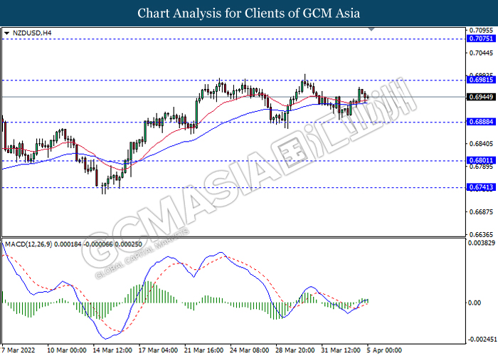Viewport: 498px width, 356px height.
Task: Click the current price label 0.69449
Action: point(481,97)
